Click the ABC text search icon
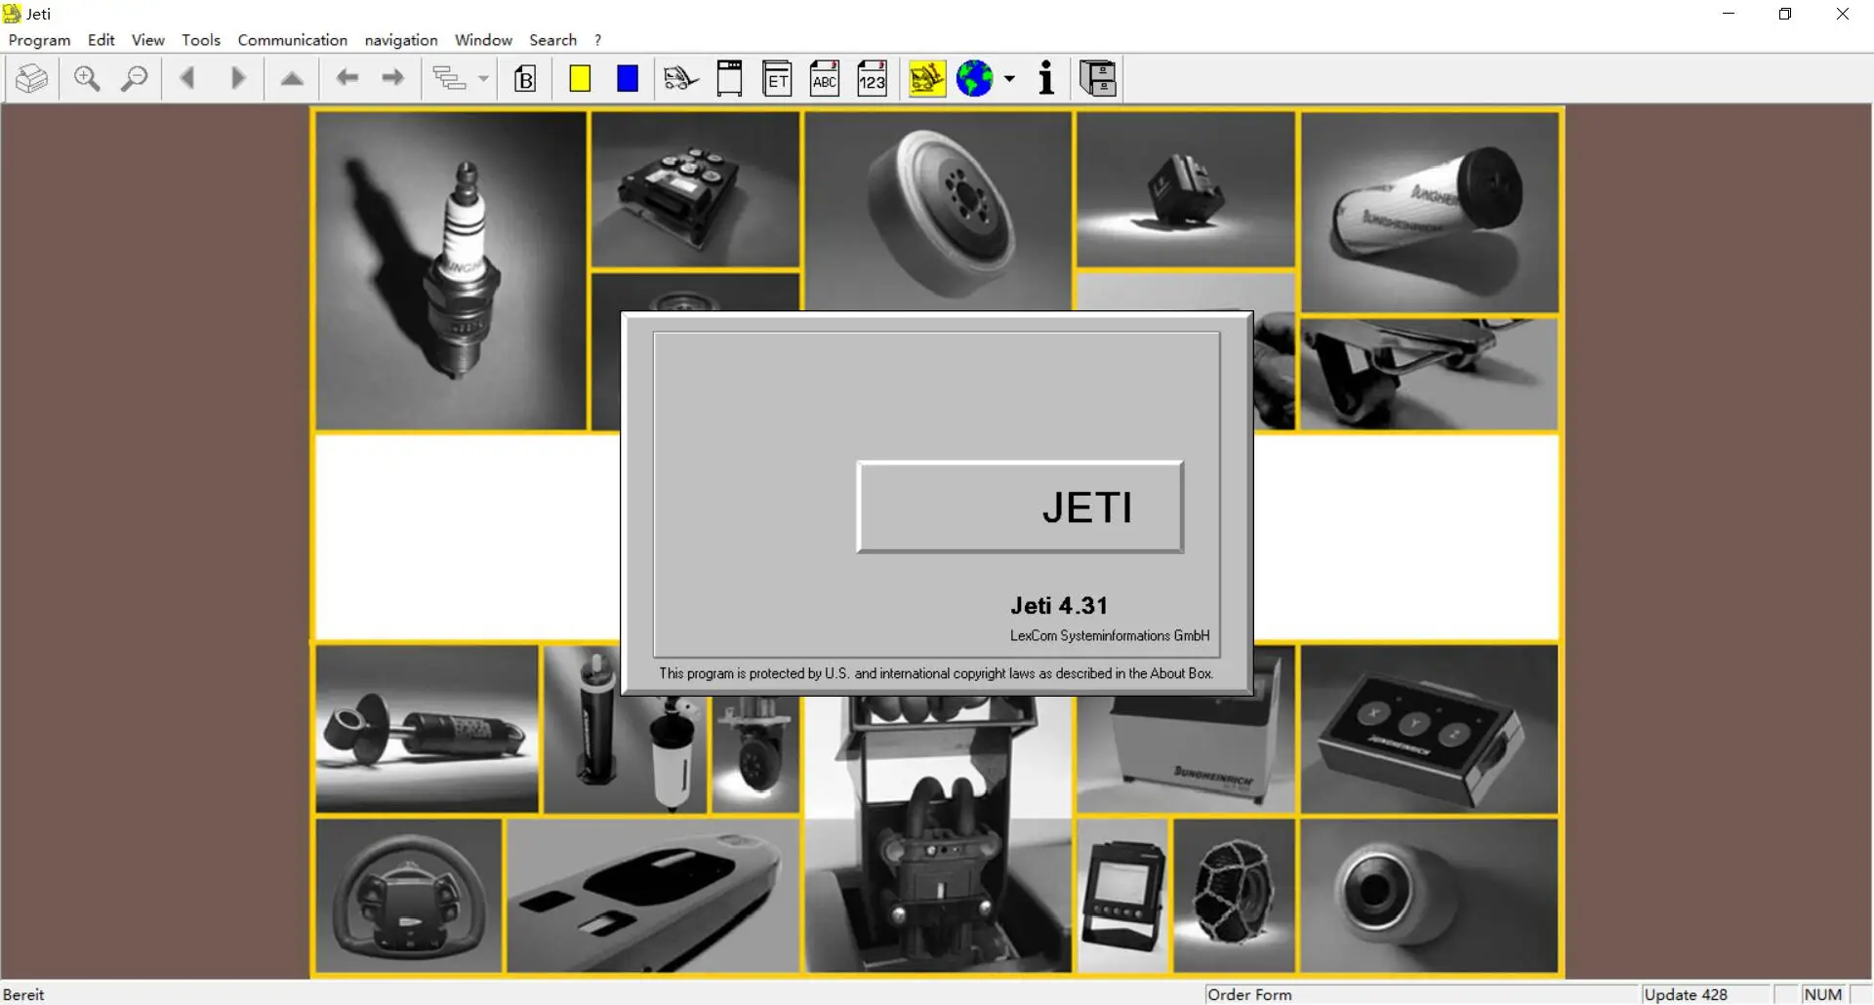 (x=825, y=79)
